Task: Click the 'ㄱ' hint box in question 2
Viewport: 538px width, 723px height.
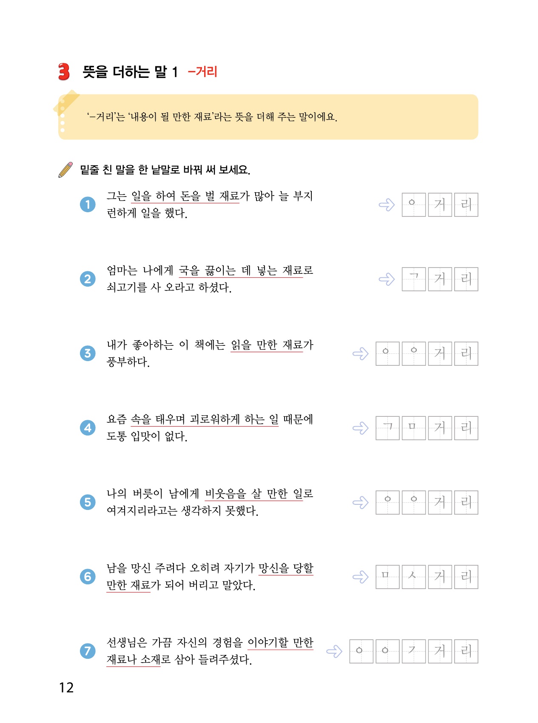Action: coord(413,279)
